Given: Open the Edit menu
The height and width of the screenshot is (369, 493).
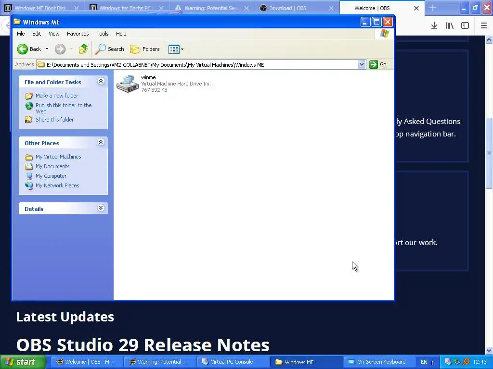Looking at the screenshot, I should 37,34.
